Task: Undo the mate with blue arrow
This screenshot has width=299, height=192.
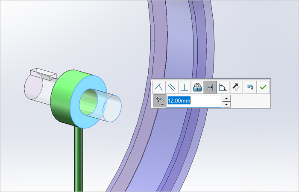Action: (250, 87)
